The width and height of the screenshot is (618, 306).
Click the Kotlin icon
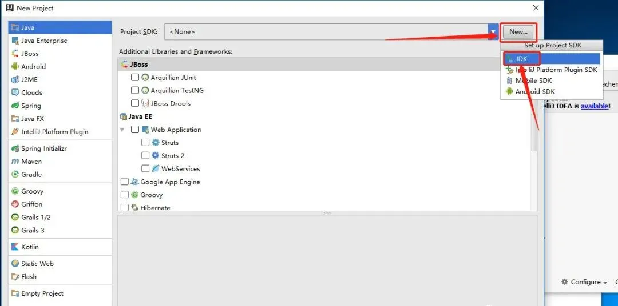pyautogui.click(x=15, y=247)
